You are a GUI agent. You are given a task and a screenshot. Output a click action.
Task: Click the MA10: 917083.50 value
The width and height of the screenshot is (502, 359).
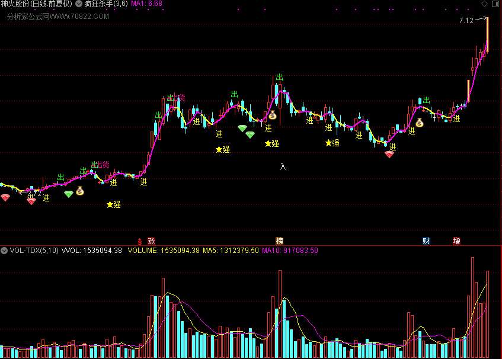[290, 251]
